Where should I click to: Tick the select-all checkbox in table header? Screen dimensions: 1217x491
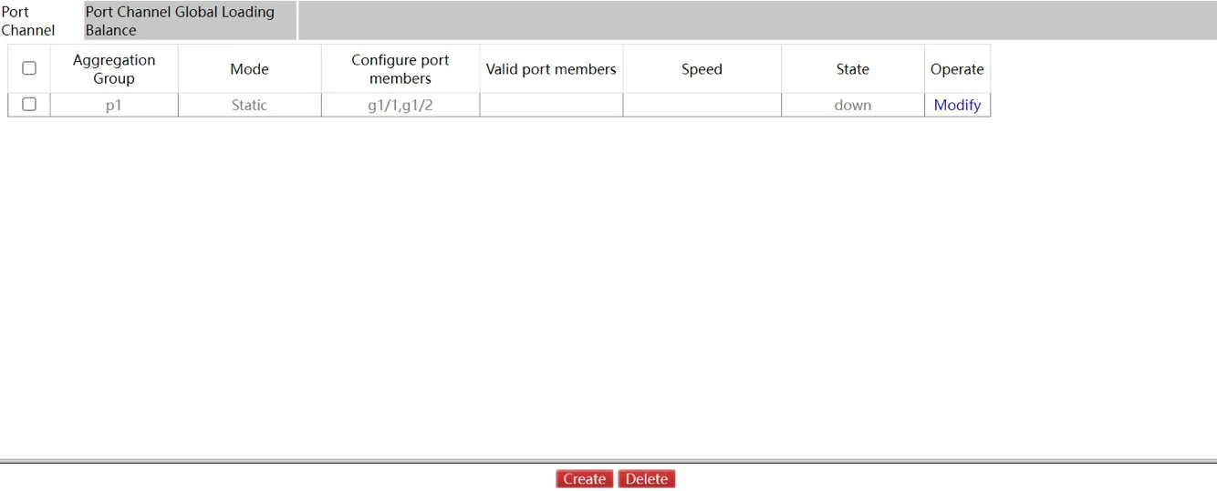point(29,68)
